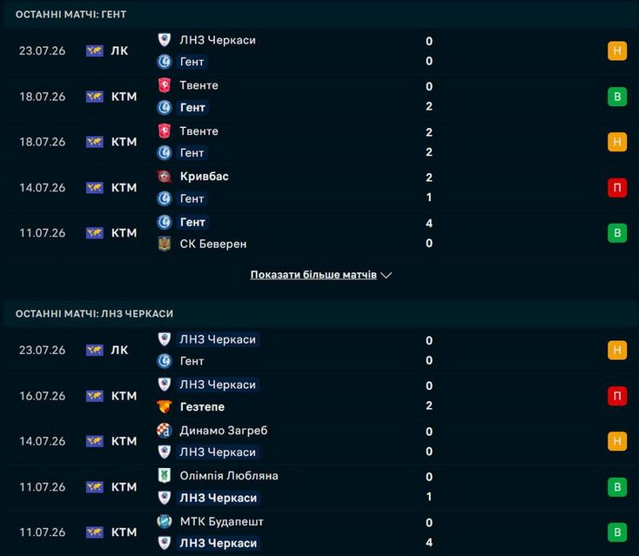Click red П result badge for Кривбас match

click(x=617, y=187)
